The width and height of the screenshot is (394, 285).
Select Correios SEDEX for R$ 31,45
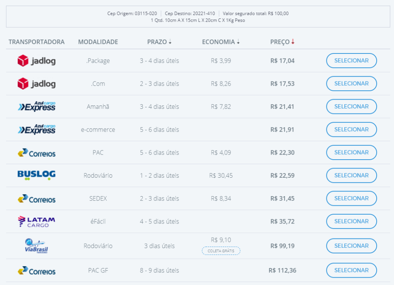[x=351, y=198]
